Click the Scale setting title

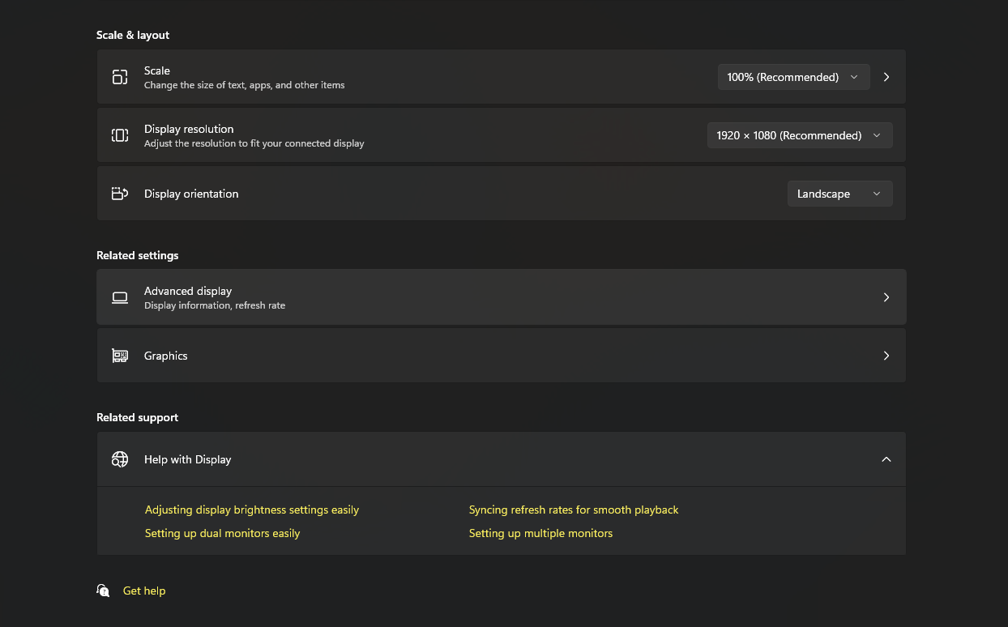point(157,70)
